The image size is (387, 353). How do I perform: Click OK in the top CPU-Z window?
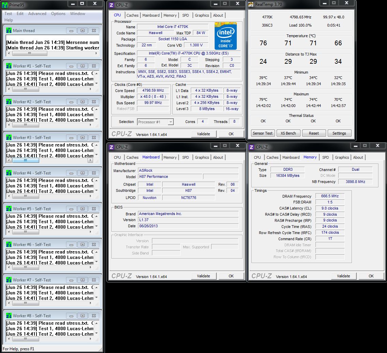coord(231,134)
